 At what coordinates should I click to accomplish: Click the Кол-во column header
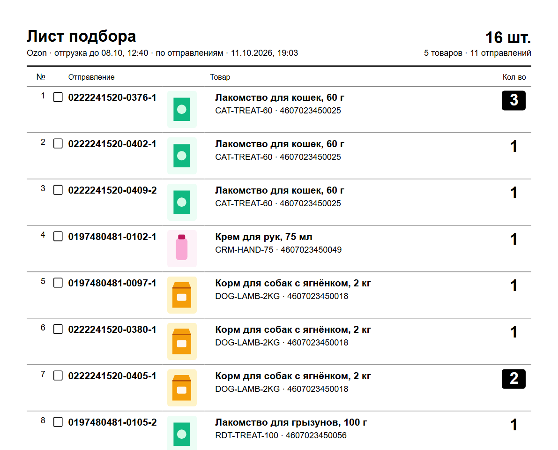point(514,77)
